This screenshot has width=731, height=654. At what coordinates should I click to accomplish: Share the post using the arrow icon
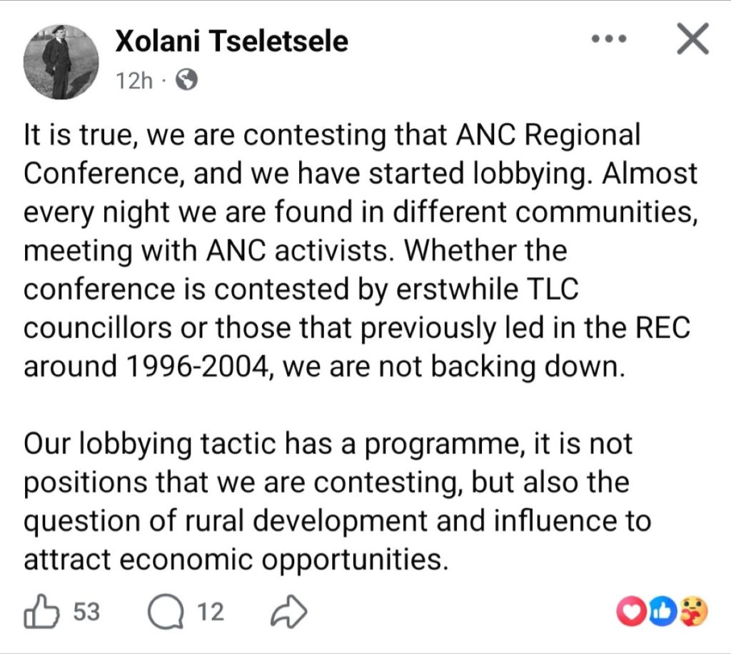tap(291, 613)
